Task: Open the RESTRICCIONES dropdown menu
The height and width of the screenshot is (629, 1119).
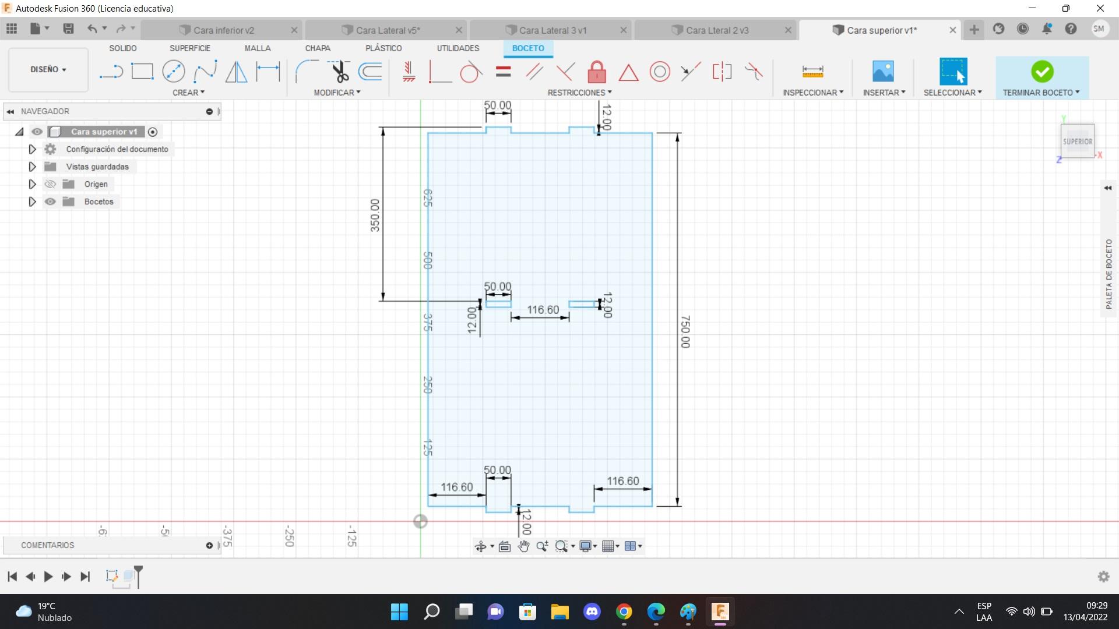Action: point(579,93)
